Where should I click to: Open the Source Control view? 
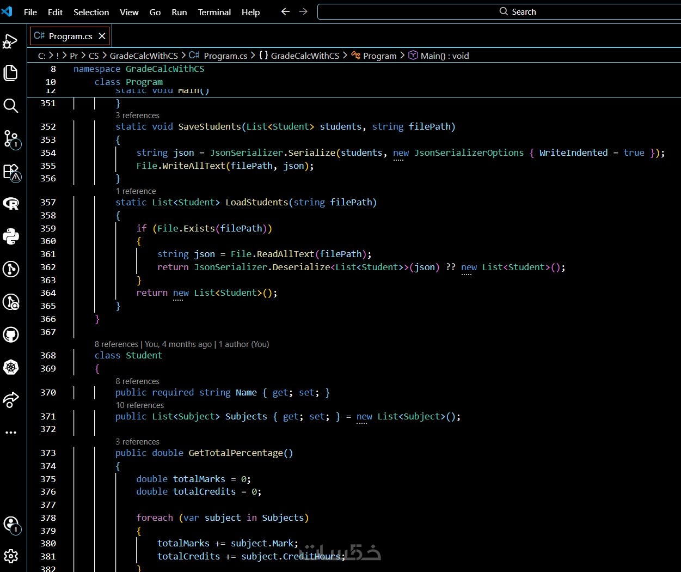pos(11,139)
